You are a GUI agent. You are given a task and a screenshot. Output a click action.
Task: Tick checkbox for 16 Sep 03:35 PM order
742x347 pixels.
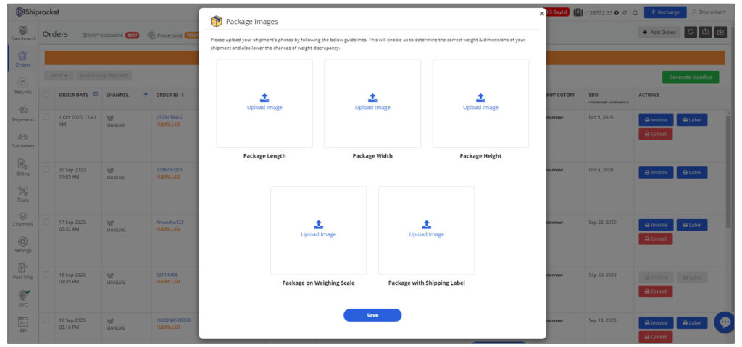[x=46, y=274]
